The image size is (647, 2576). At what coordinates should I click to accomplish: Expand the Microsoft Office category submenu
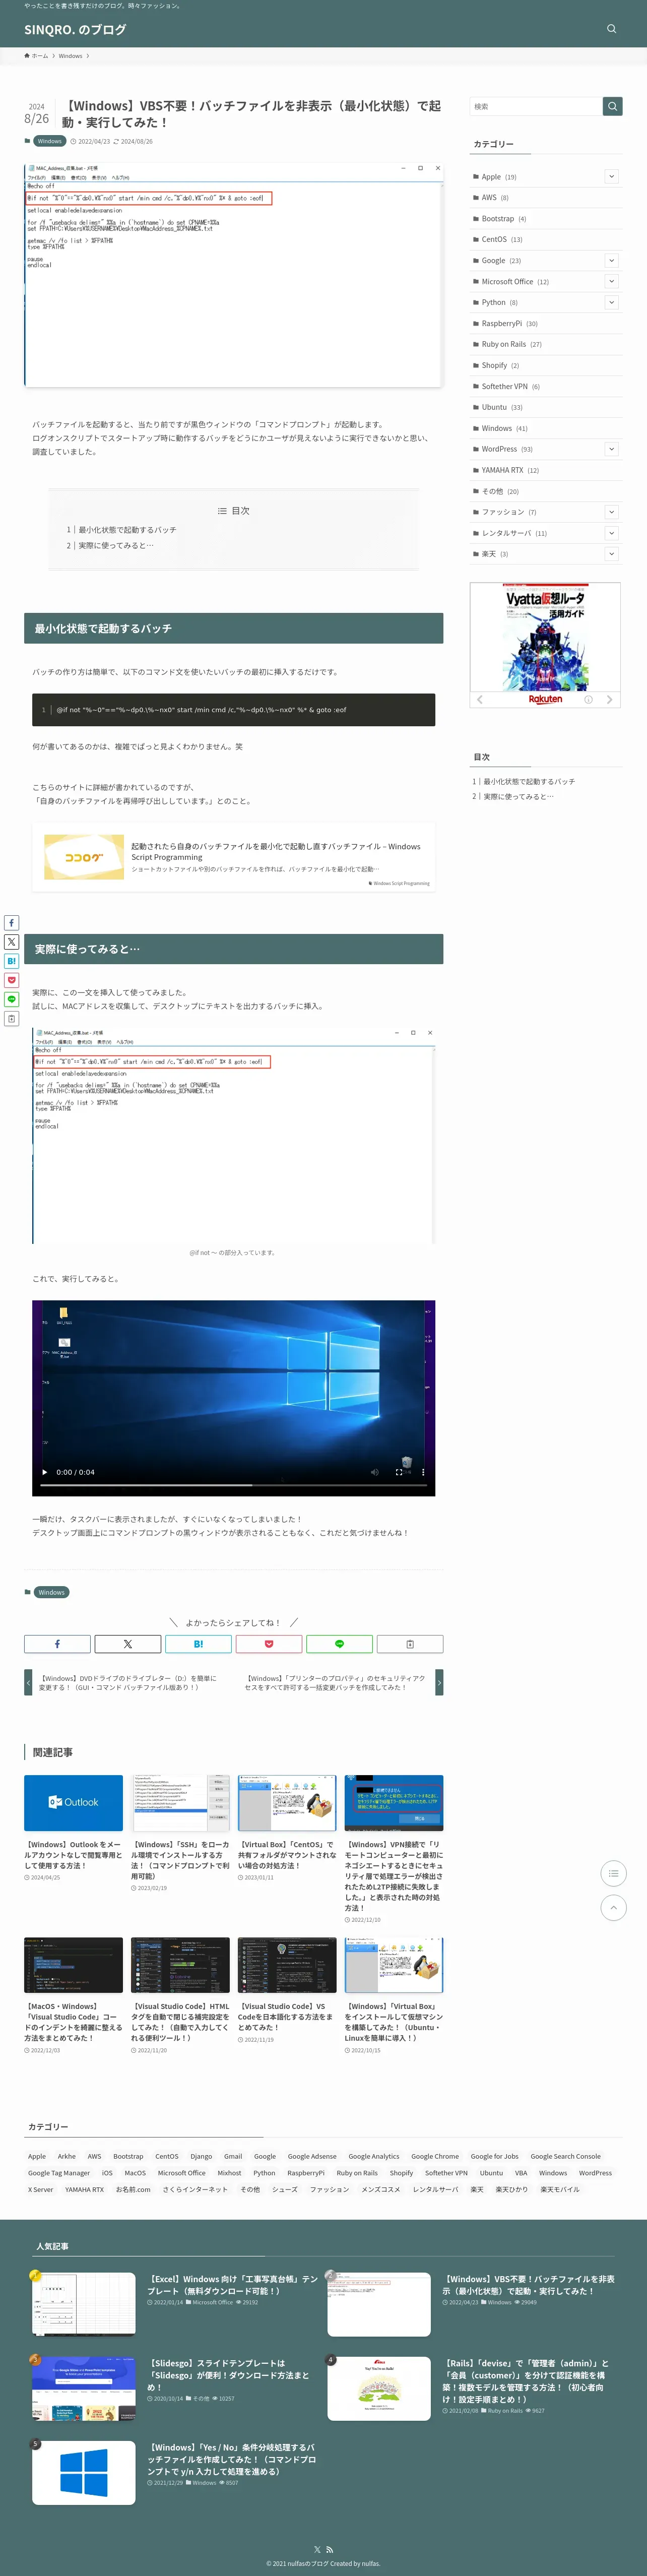click(612, 282)
